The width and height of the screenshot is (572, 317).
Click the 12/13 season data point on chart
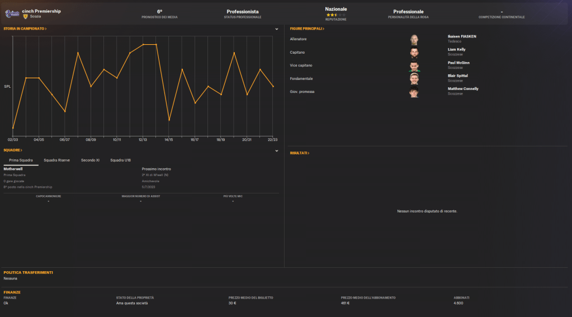(143, 44)
